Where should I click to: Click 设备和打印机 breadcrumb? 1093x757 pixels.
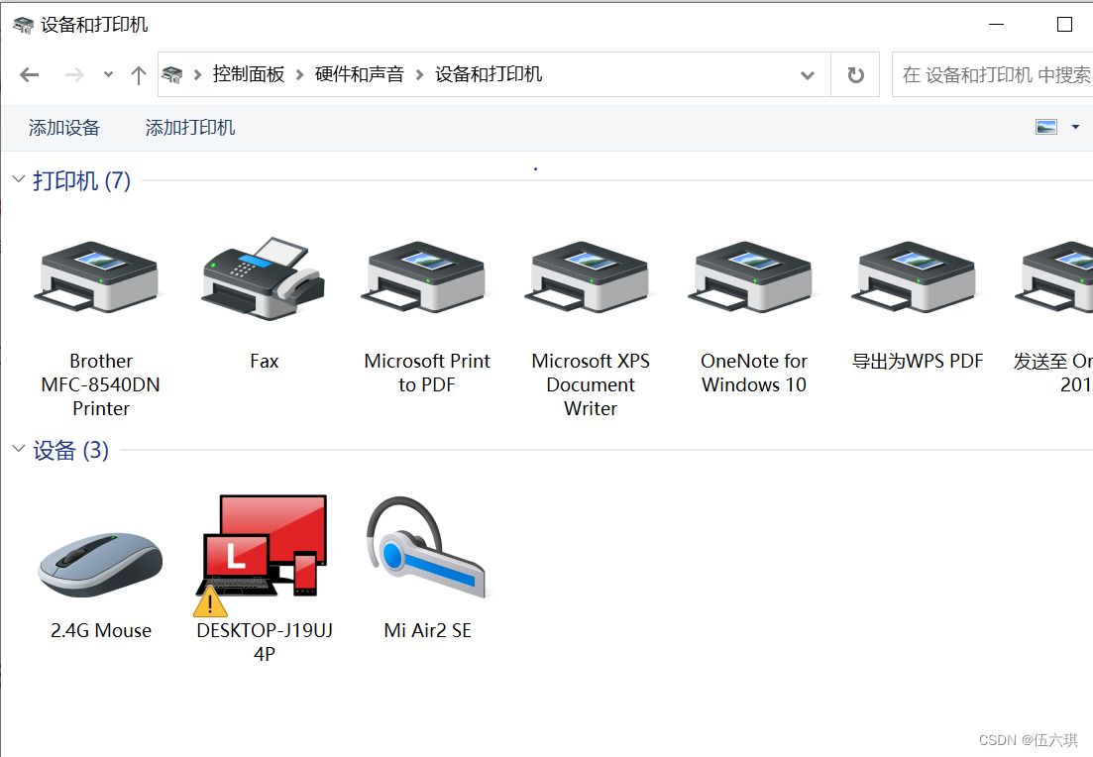488,74
